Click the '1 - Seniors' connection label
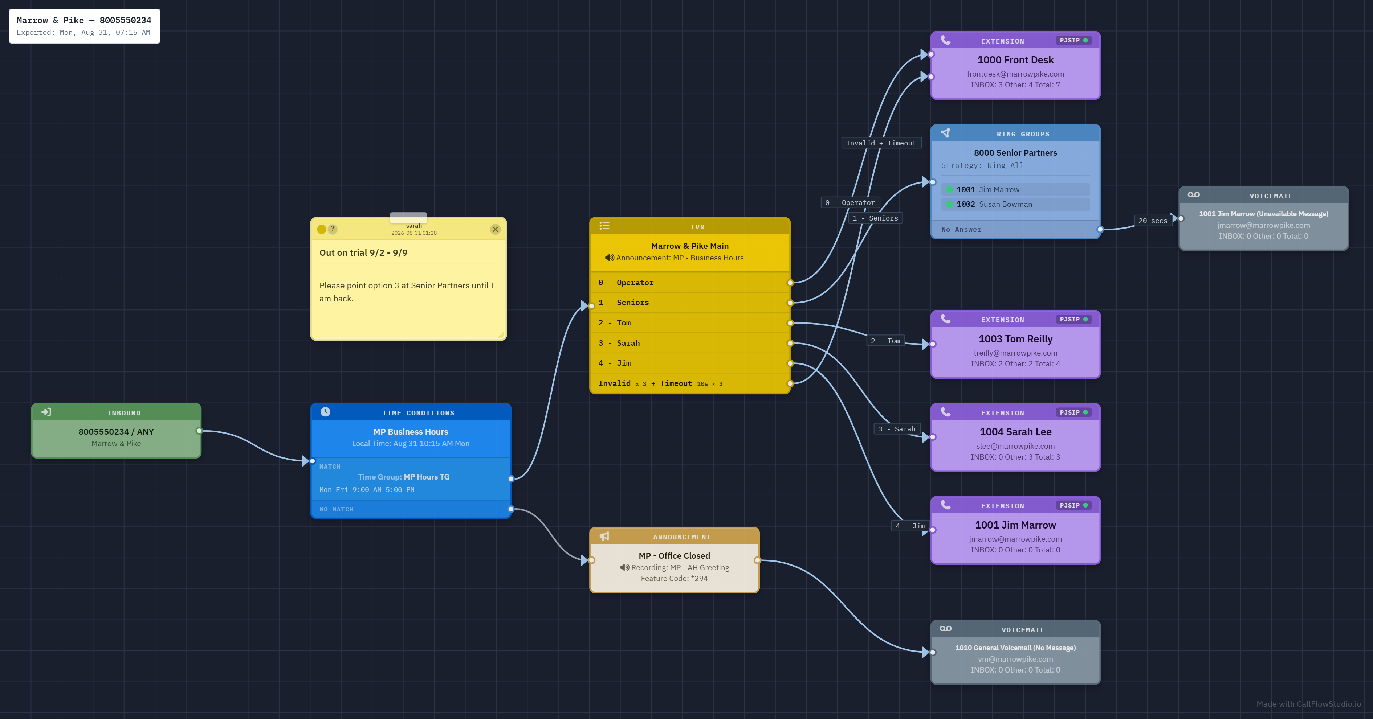This screenshot has height=719, width=1373. [x=875, y=218]
